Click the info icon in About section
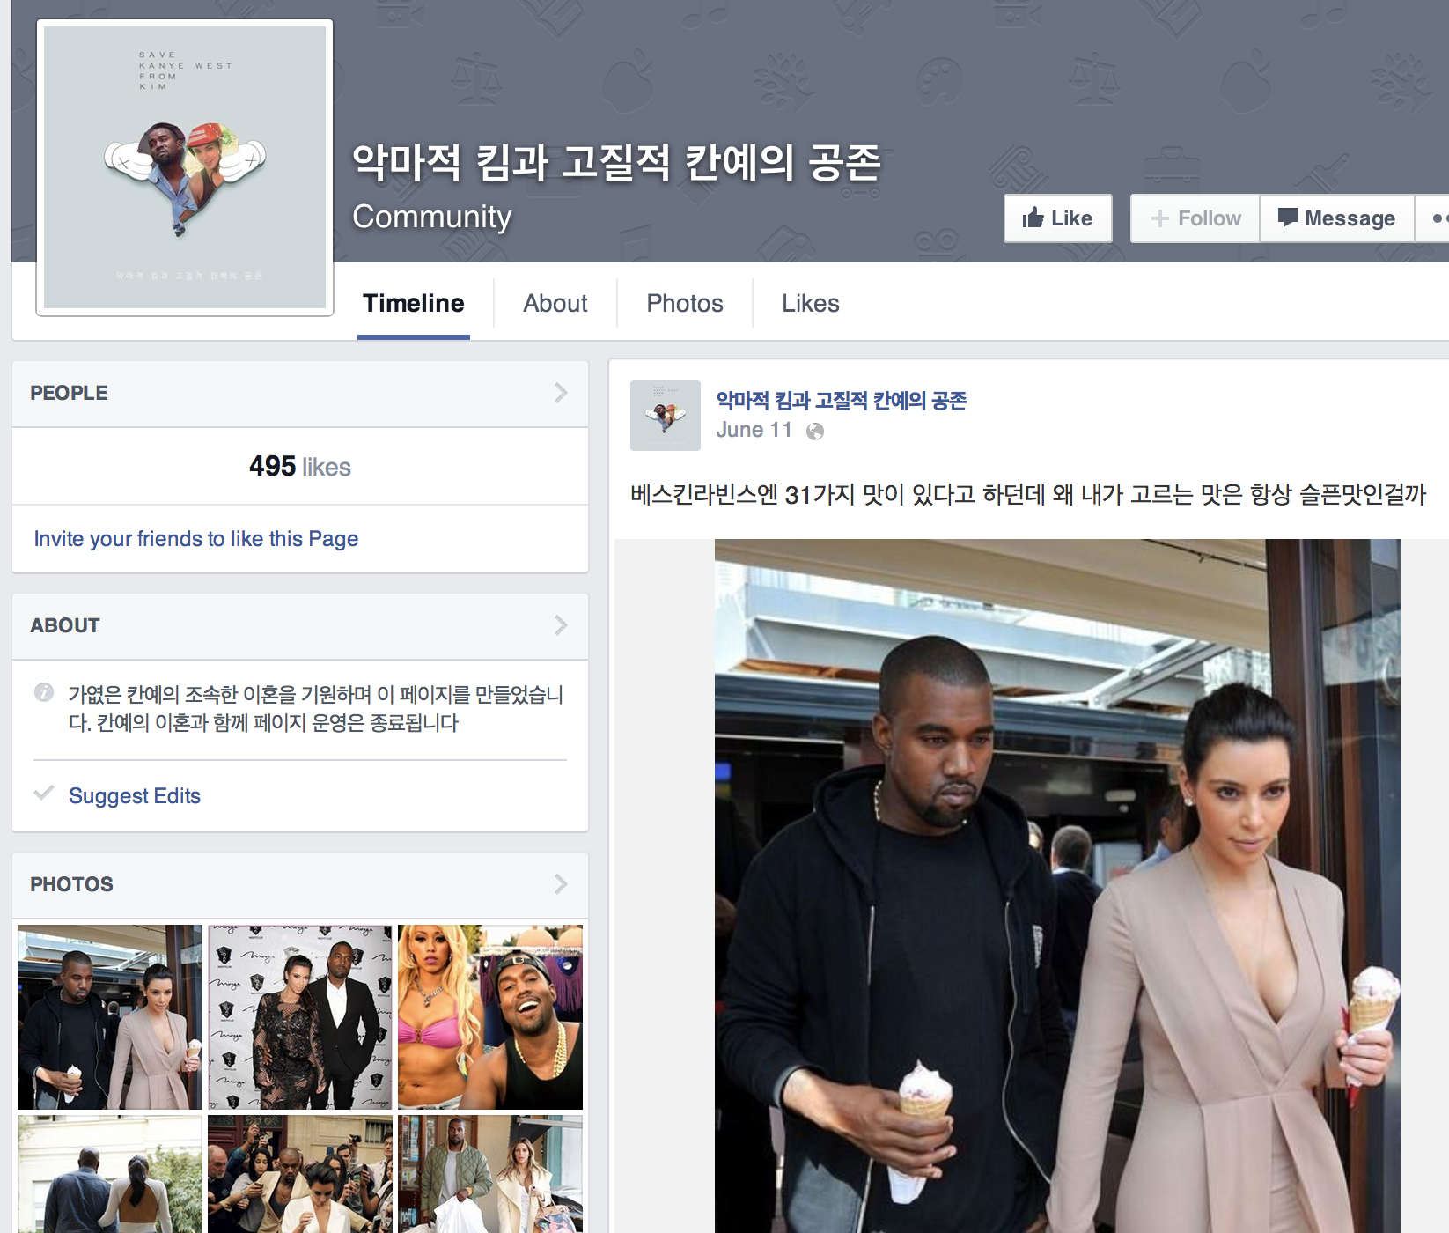 (44, 692)
